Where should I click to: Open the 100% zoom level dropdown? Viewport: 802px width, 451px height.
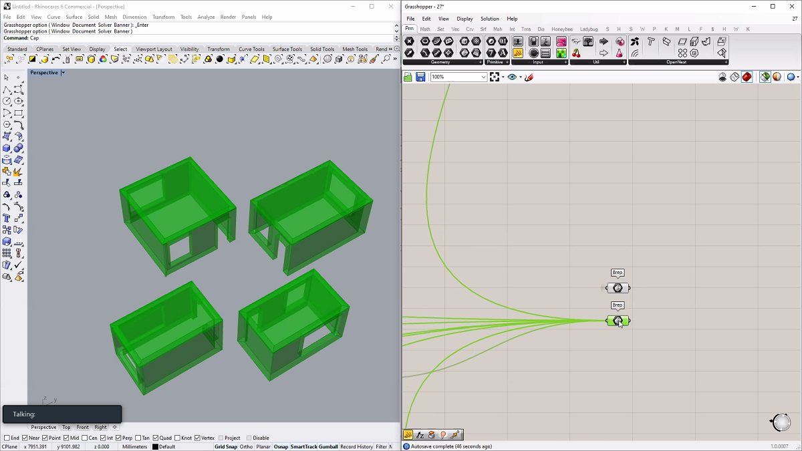[483, 78]
